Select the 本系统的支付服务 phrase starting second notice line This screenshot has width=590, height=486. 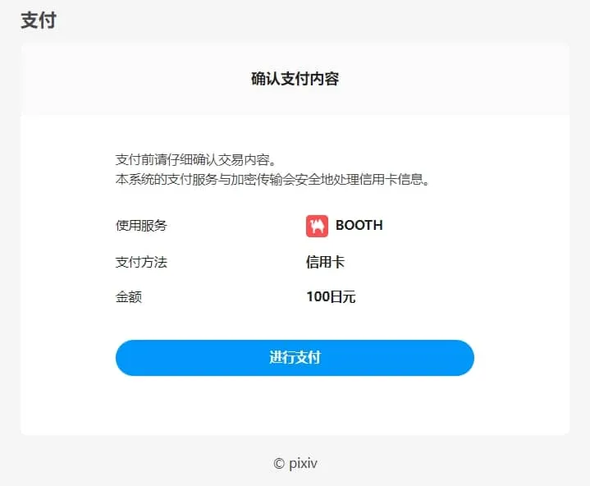tap(167, 180)
